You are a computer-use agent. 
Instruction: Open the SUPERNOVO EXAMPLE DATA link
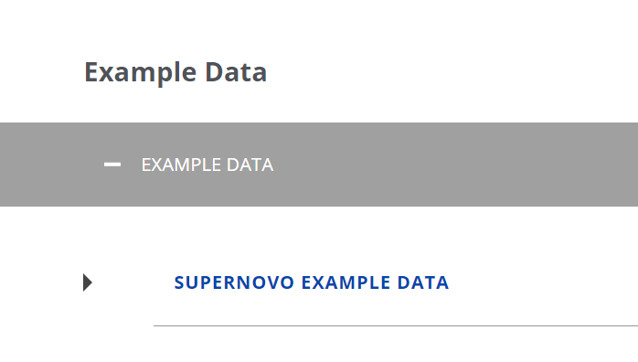pyautogui.click(x=312, y=282)
